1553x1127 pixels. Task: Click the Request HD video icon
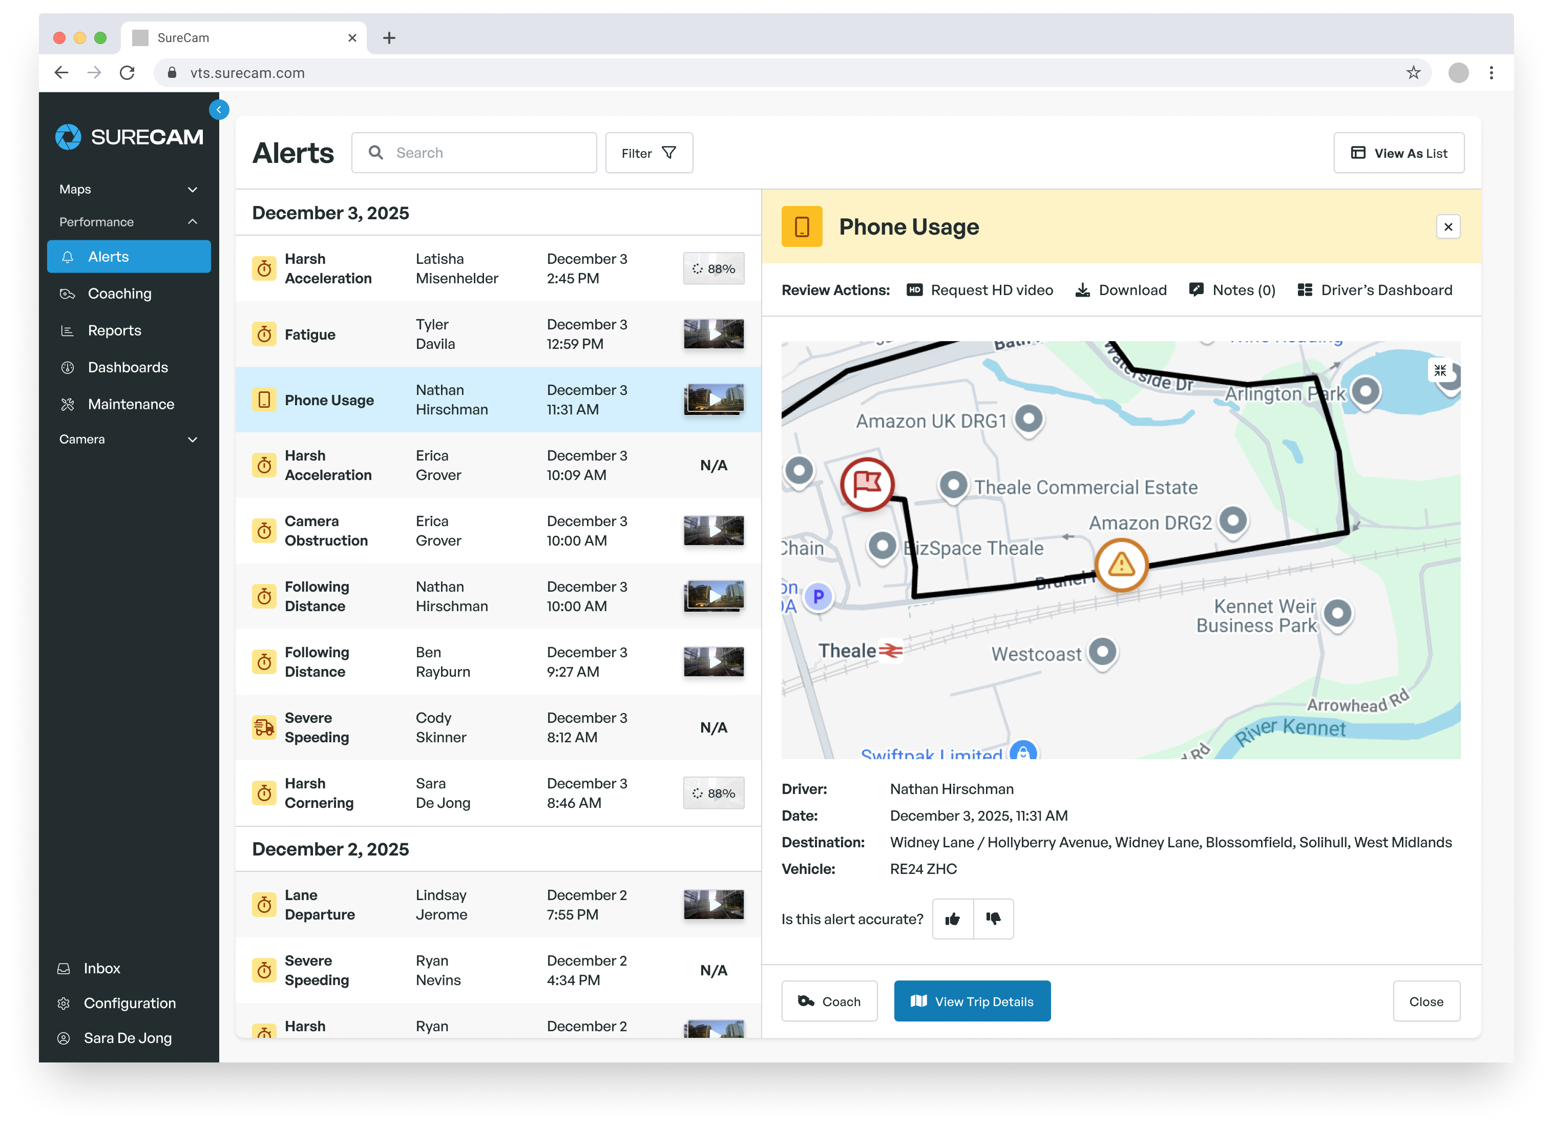tap(915, 289)
